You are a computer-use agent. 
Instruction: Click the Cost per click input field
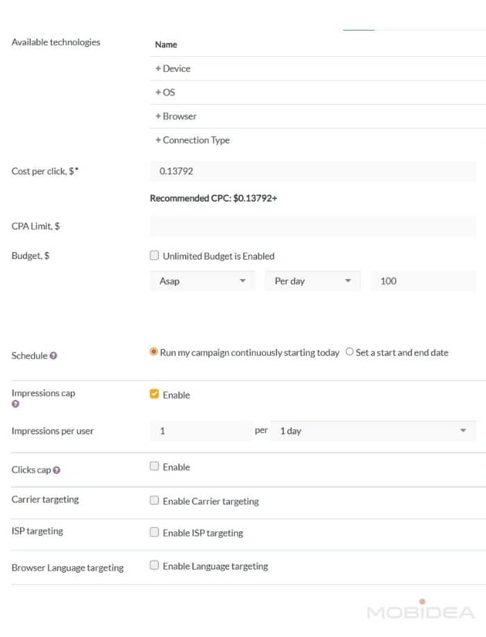[x=312, y=171]
